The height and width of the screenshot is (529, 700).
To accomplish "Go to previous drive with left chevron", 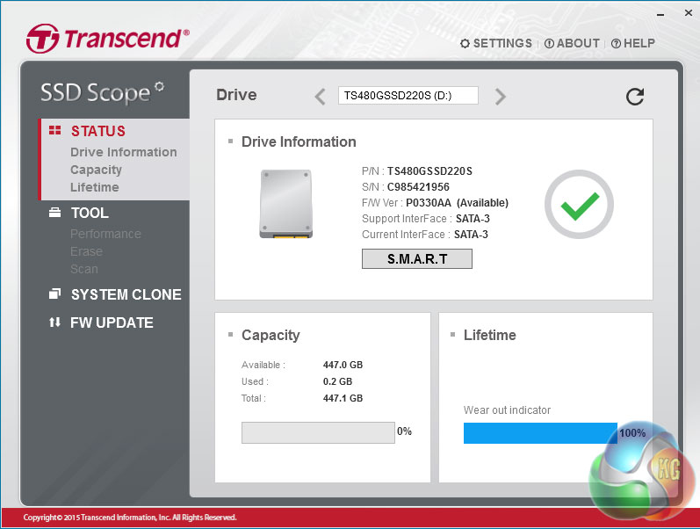I will (320, 97).
